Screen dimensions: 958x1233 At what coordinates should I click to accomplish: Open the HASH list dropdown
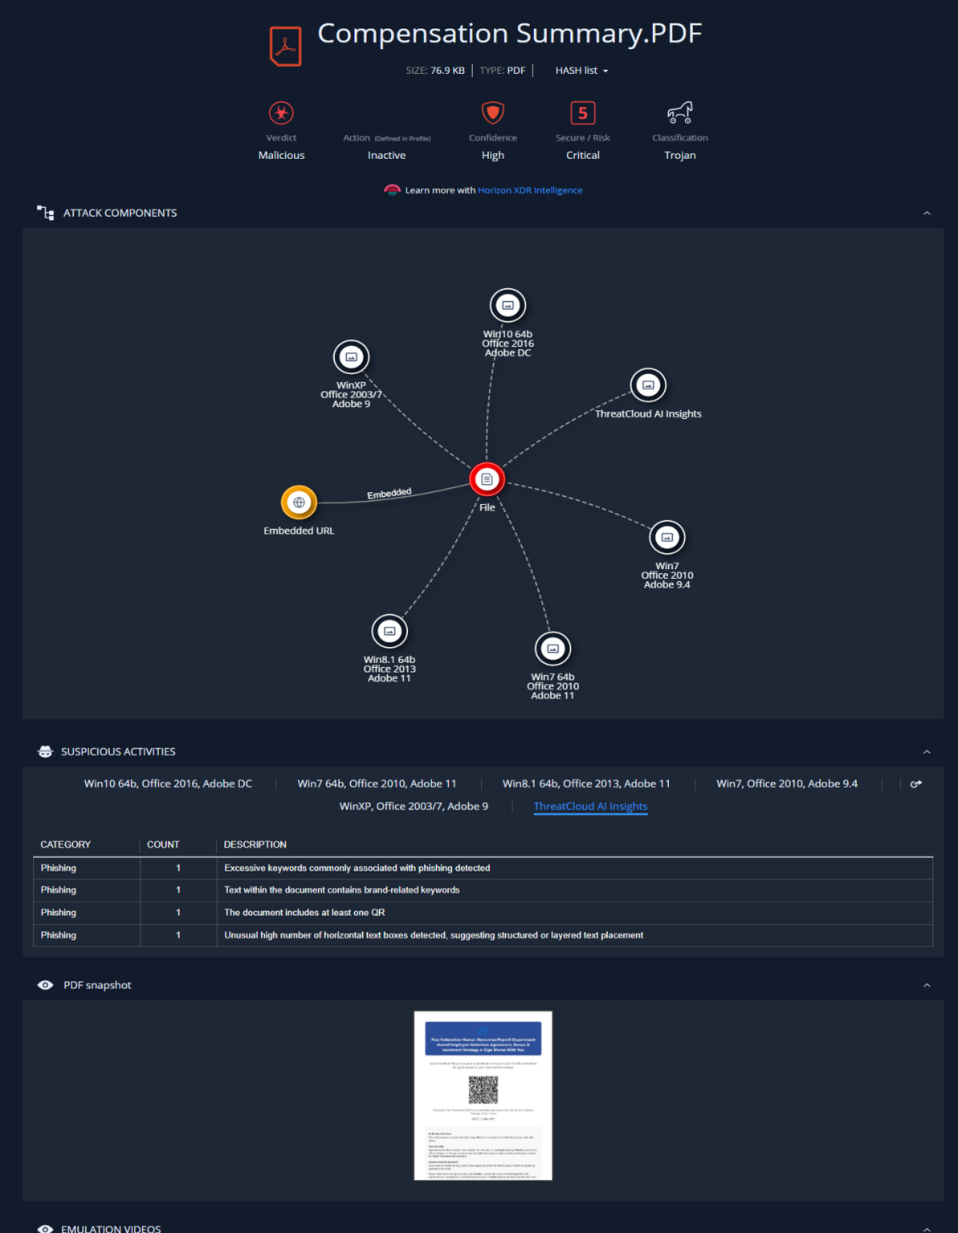581,71
